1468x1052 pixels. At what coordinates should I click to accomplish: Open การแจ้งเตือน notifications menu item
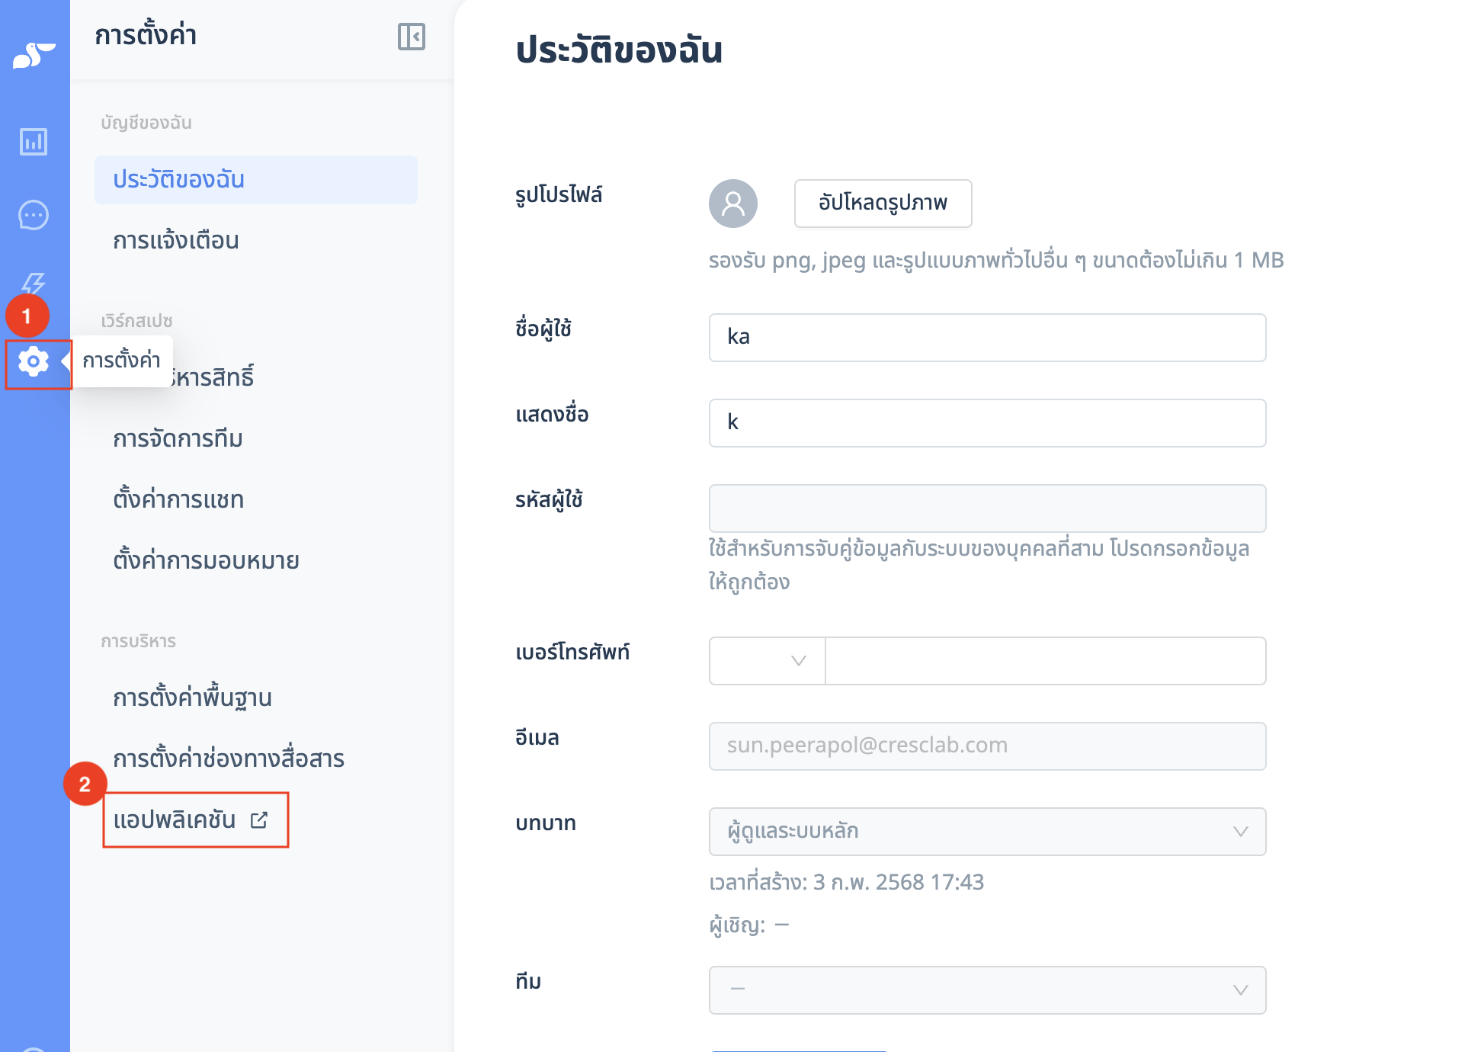pyautogui.click(x=176, y=241)
